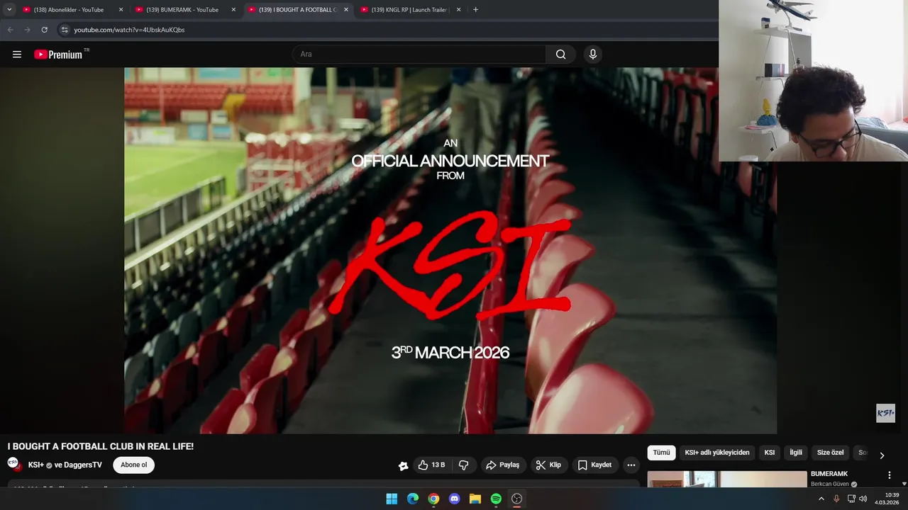Open more actions three-dot menu
The image size is (908, 510).
(631, 465)
